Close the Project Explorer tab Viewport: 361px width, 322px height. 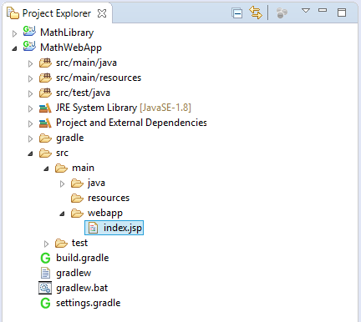[x=102, y=13]
